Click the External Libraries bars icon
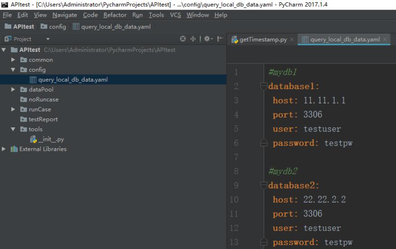 14,149
